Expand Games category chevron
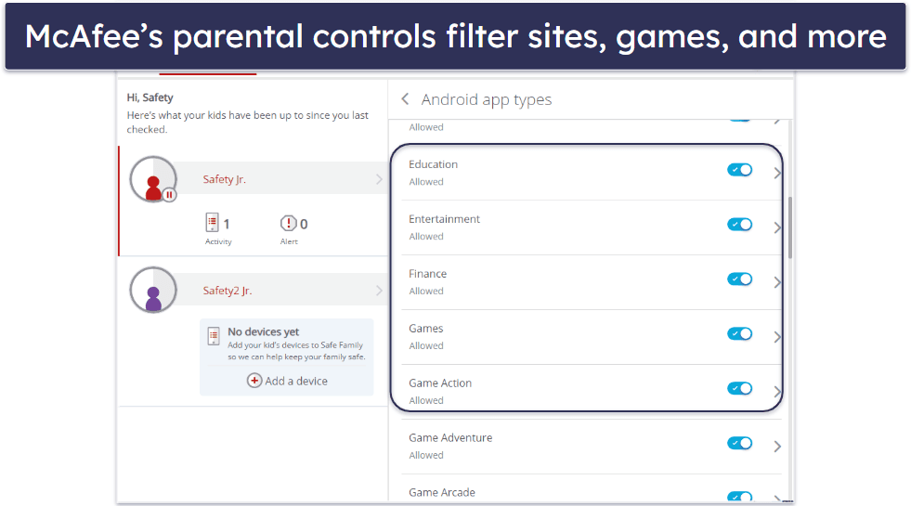 point(776,337)
